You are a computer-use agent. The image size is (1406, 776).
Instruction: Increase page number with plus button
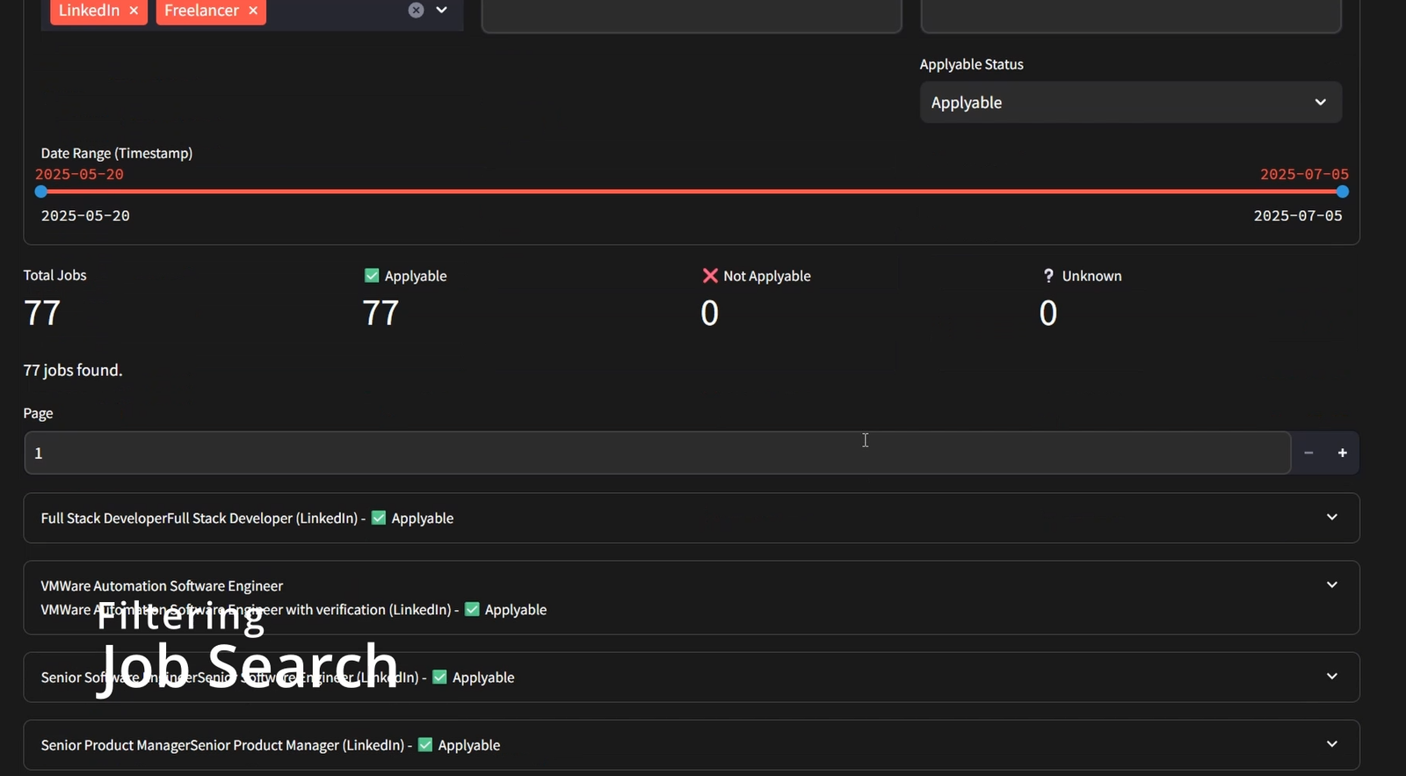(1343, 453)
